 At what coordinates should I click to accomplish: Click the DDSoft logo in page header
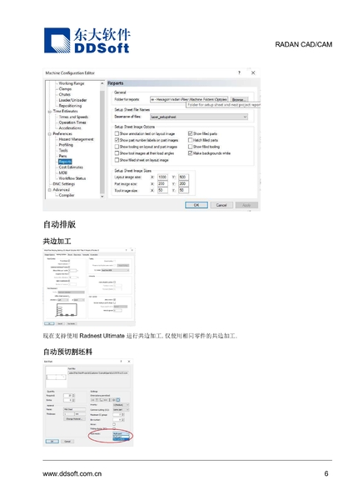[x=87, y=41]
